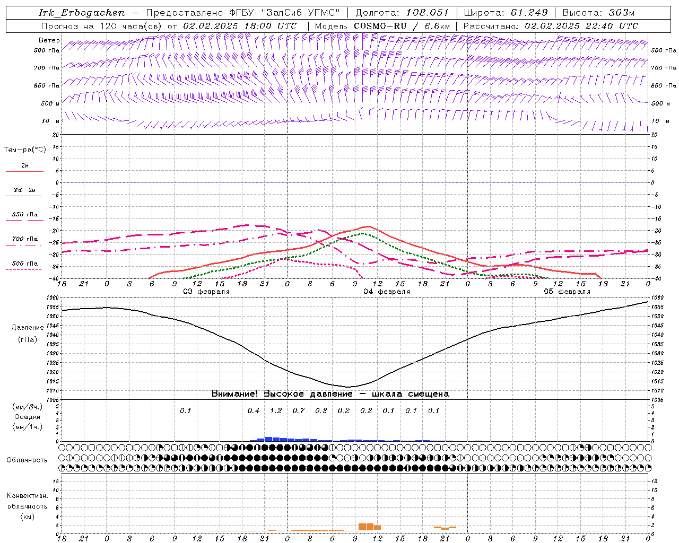
Task: Click the 0.3 three-hour precipitation value
Action: (x=321, y=410)
